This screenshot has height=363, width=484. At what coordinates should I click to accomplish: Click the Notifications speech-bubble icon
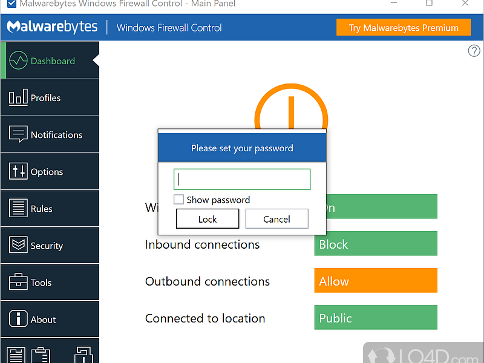[x=18, y=134]
